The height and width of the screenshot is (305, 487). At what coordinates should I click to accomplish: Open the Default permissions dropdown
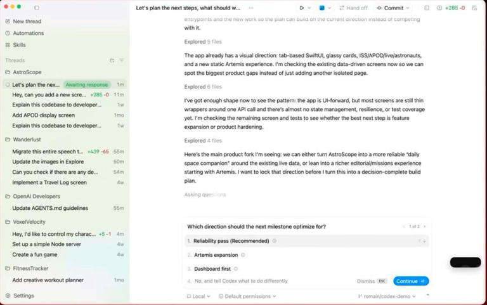pyautogui.click(x=247, y=296)
